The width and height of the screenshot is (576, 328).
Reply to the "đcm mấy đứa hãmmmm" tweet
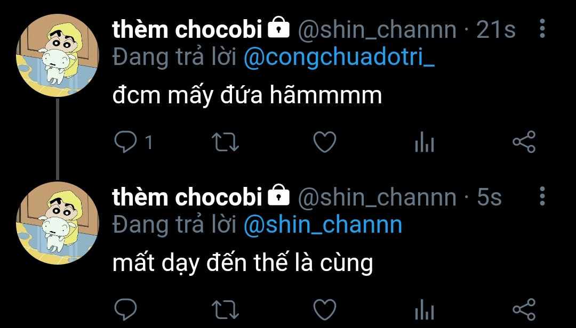(126, 142)
